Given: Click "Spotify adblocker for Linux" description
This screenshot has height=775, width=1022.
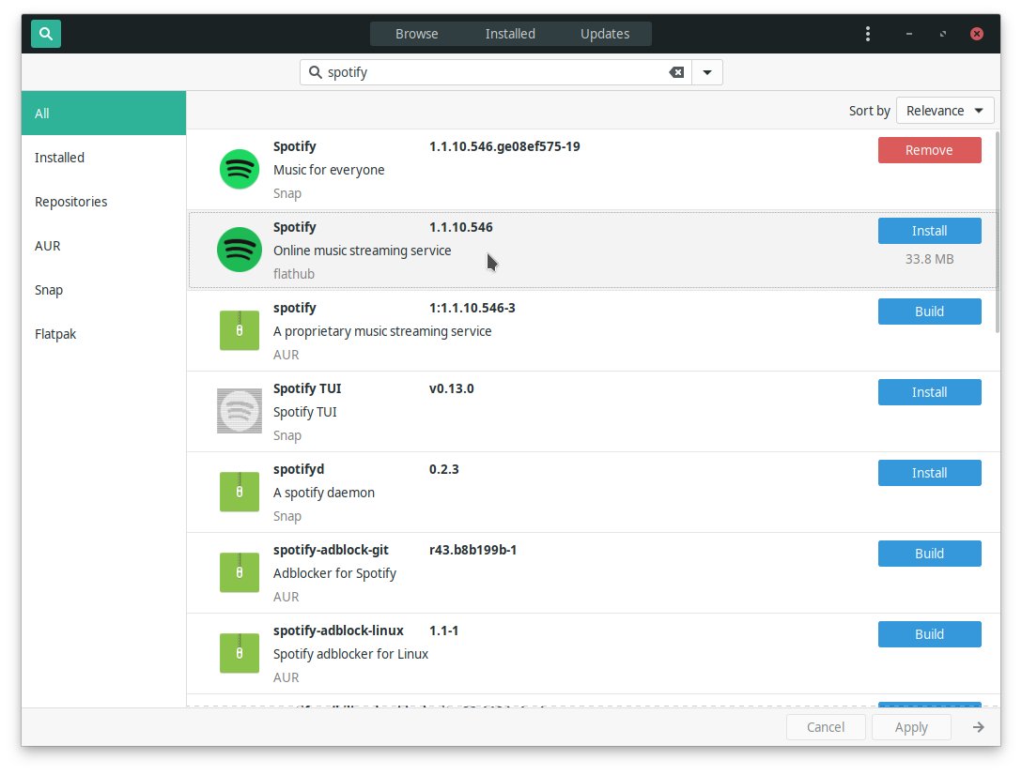Looking at the screenshot, I should pos(350,655).
